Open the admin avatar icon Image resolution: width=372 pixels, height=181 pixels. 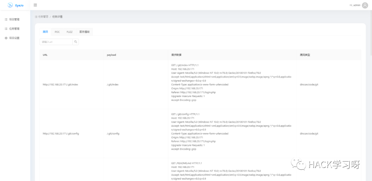[x=365, y=5]
